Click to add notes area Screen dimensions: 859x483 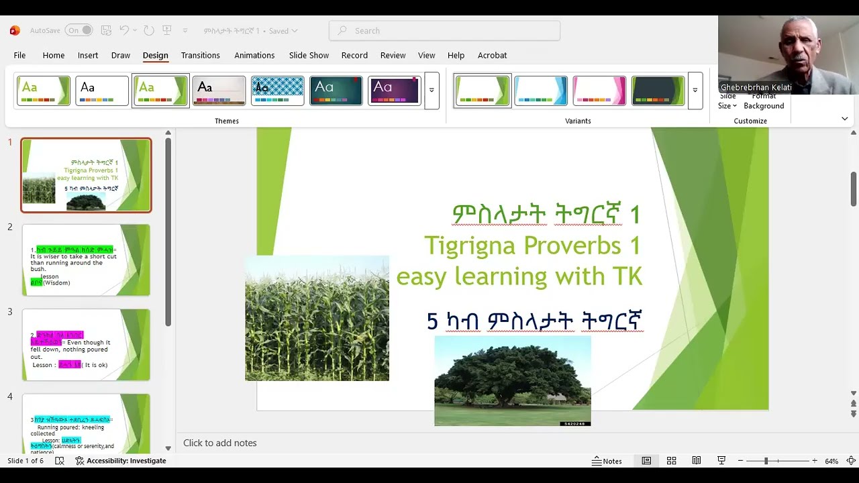click(220, 443)
